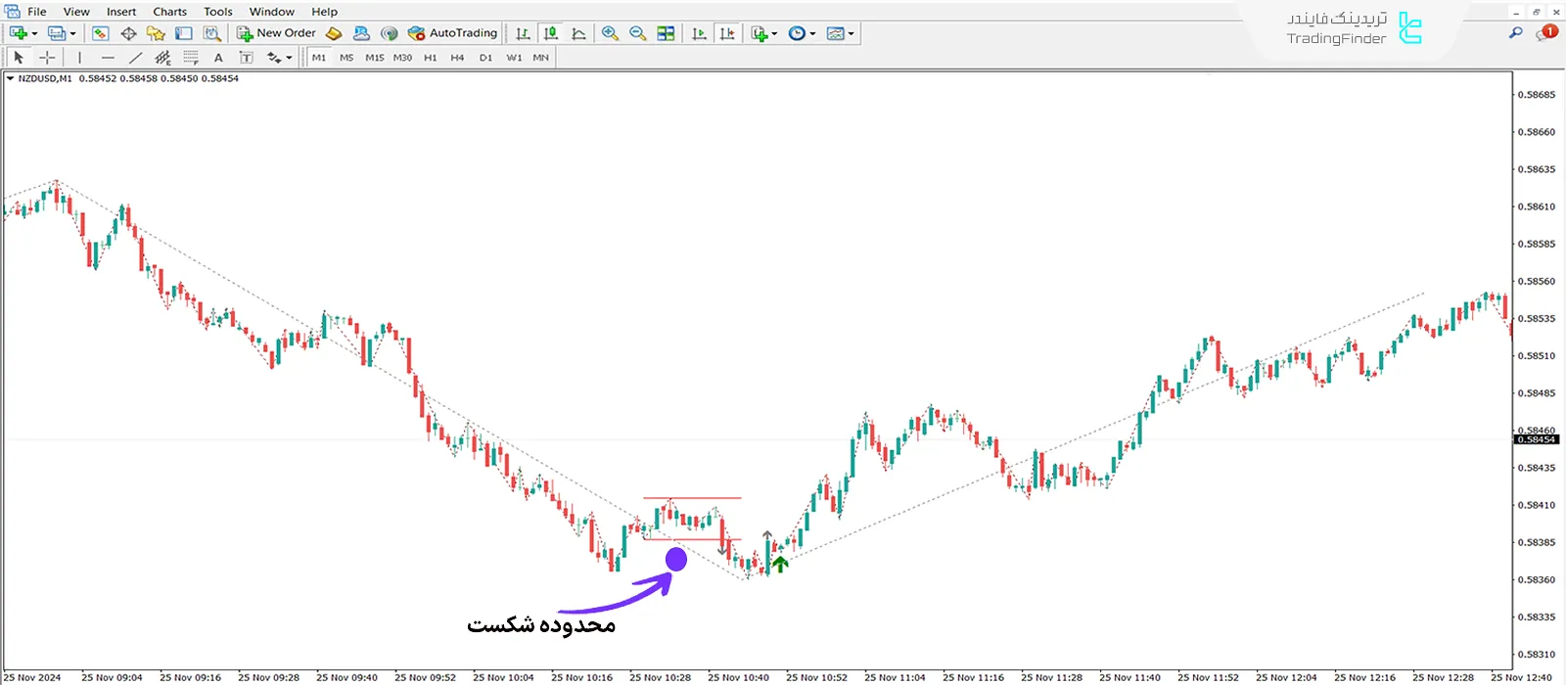
Task: Open the signals radio-wave icon
Action: (390, 33)
